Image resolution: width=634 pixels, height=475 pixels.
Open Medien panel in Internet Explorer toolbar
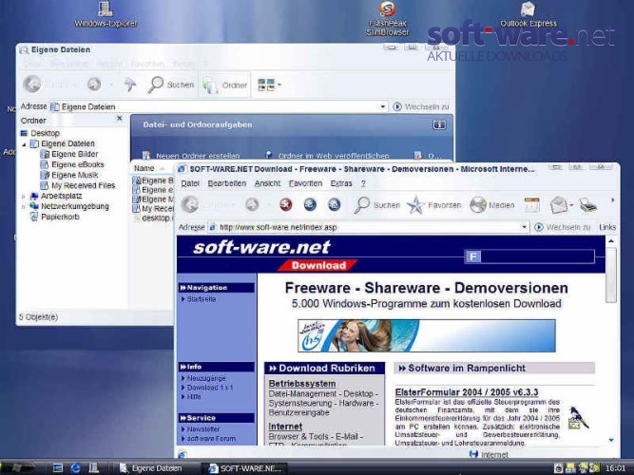tap(492, 205)
